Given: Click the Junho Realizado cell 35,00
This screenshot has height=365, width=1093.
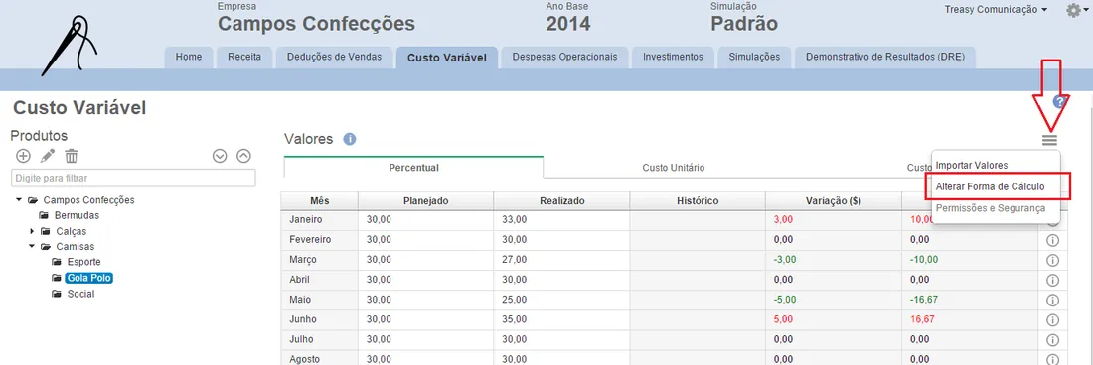Looking at the screenshot, I should 561,320.
